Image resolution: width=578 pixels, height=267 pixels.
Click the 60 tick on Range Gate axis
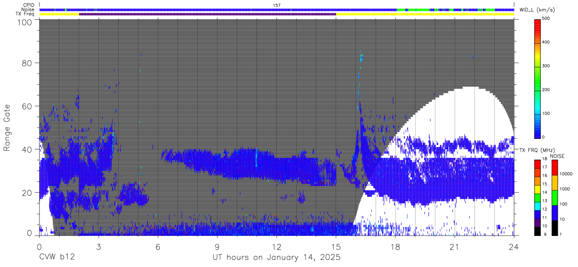coord(26,106)
